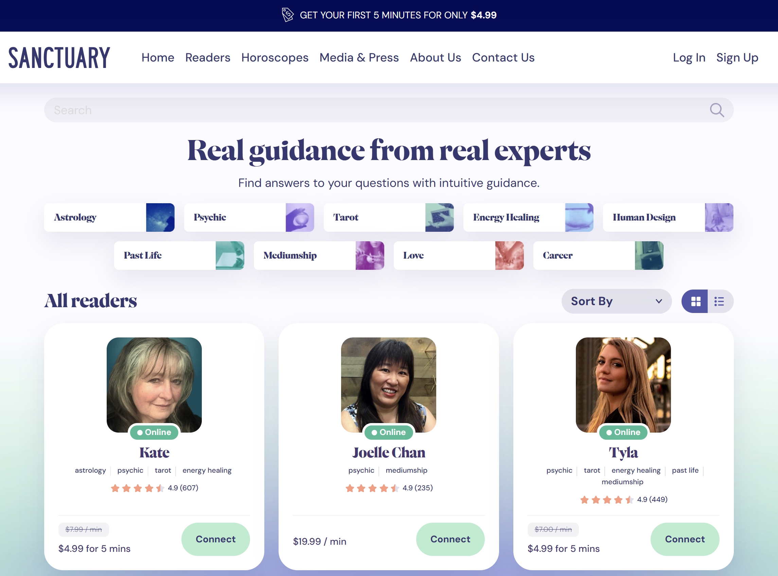778x576 pixels.
Task: Open the Contact Us link
Action: pos(503,57)
